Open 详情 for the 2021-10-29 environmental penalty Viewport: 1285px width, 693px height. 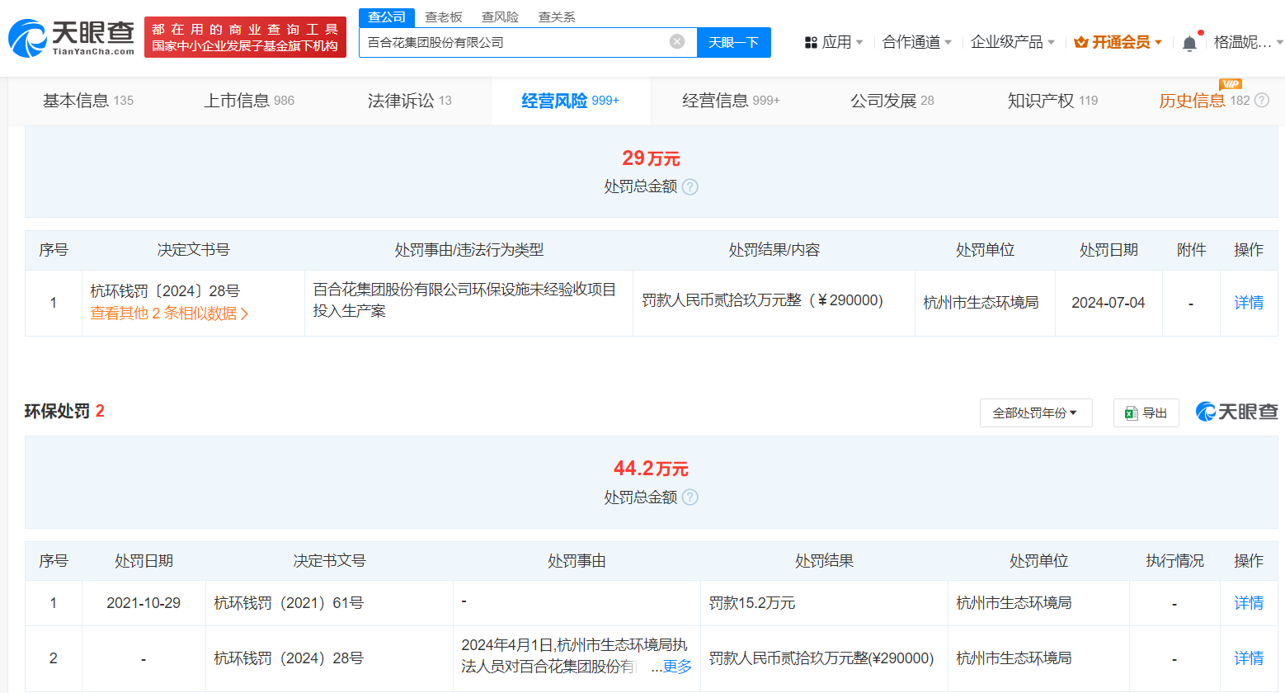[x=1249, y=603]
